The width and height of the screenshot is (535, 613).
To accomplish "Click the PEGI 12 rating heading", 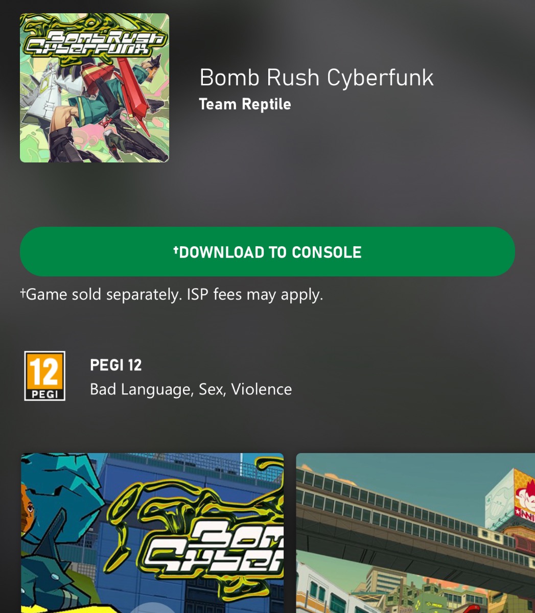I will [x=116, y=365].
